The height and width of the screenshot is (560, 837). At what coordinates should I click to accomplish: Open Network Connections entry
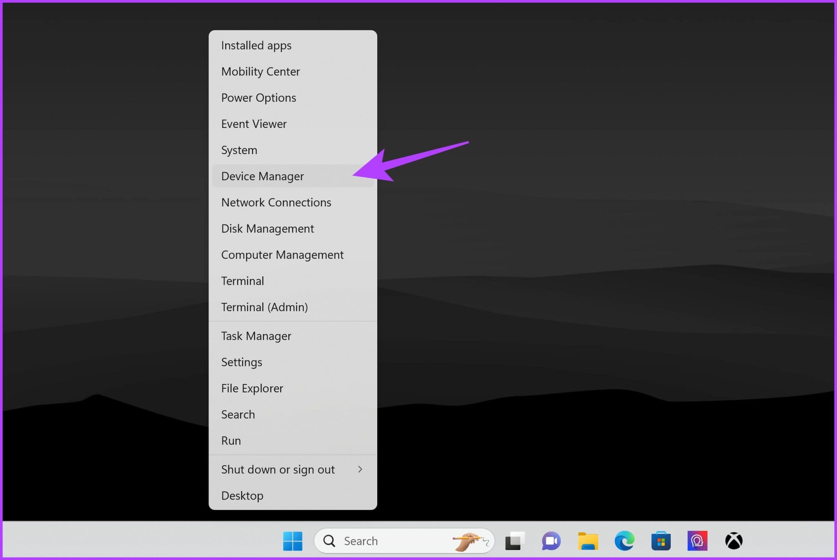pos(293,202)
